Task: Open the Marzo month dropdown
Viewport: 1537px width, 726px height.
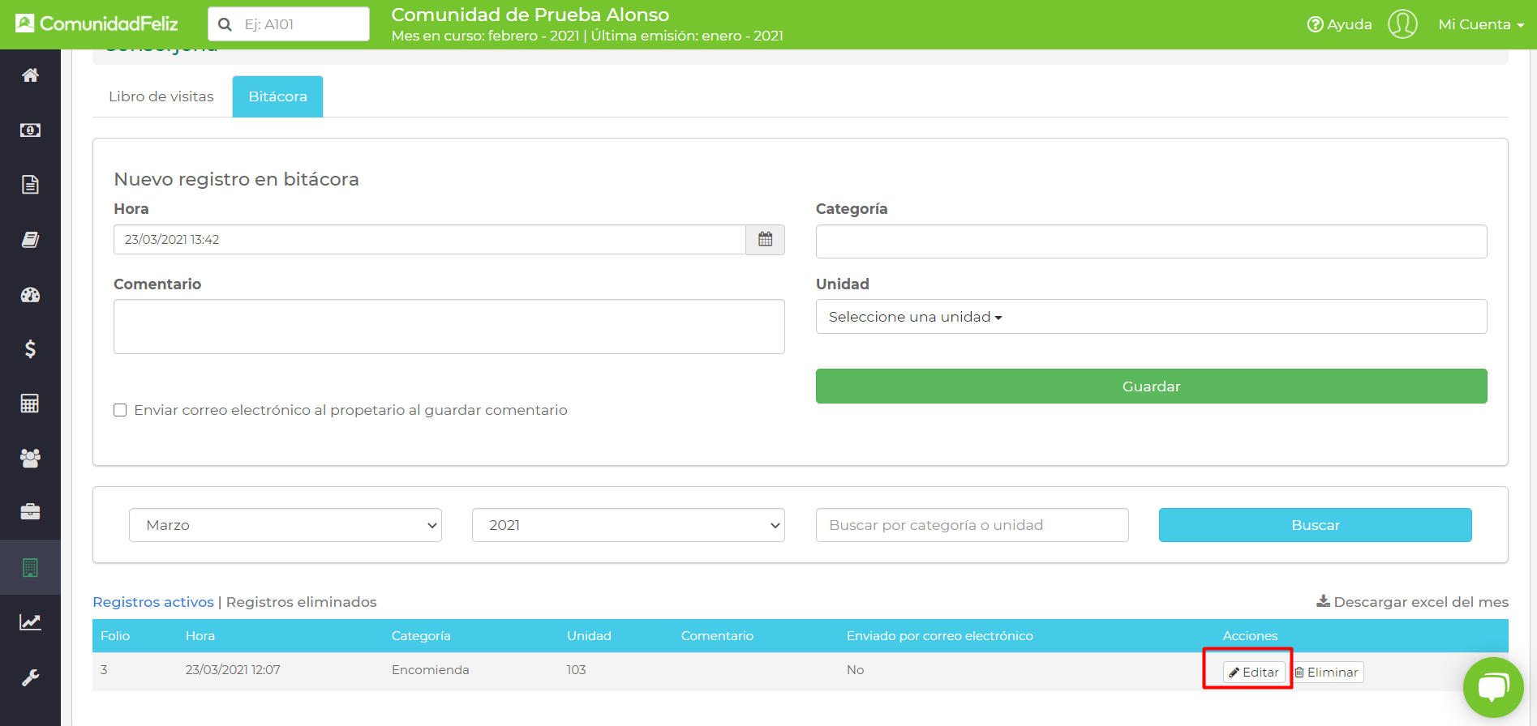Action: tap(285, 525)
